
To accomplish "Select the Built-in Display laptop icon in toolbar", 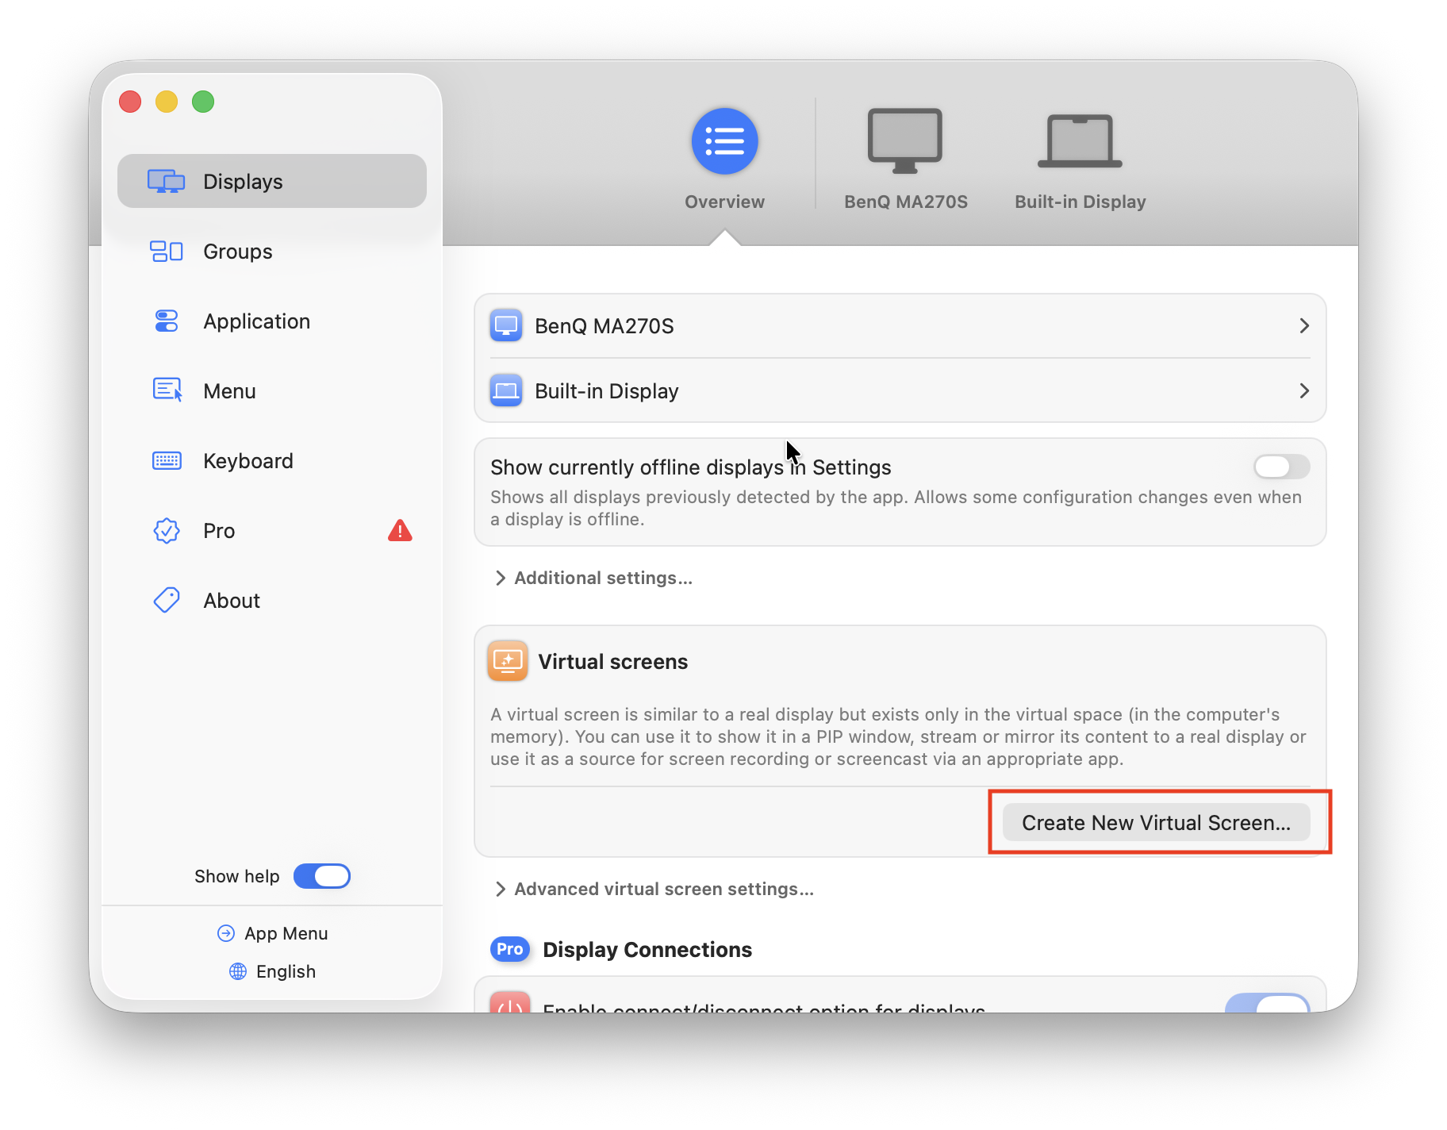I will coord(1080,141).
